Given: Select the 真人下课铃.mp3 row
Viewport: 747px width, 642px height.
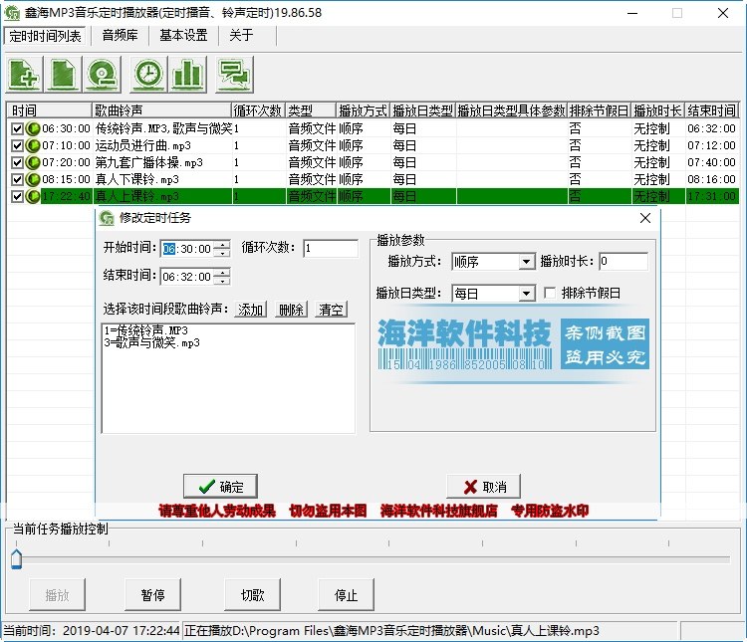Looking at the screenshot, I should [x=373, y=179].
